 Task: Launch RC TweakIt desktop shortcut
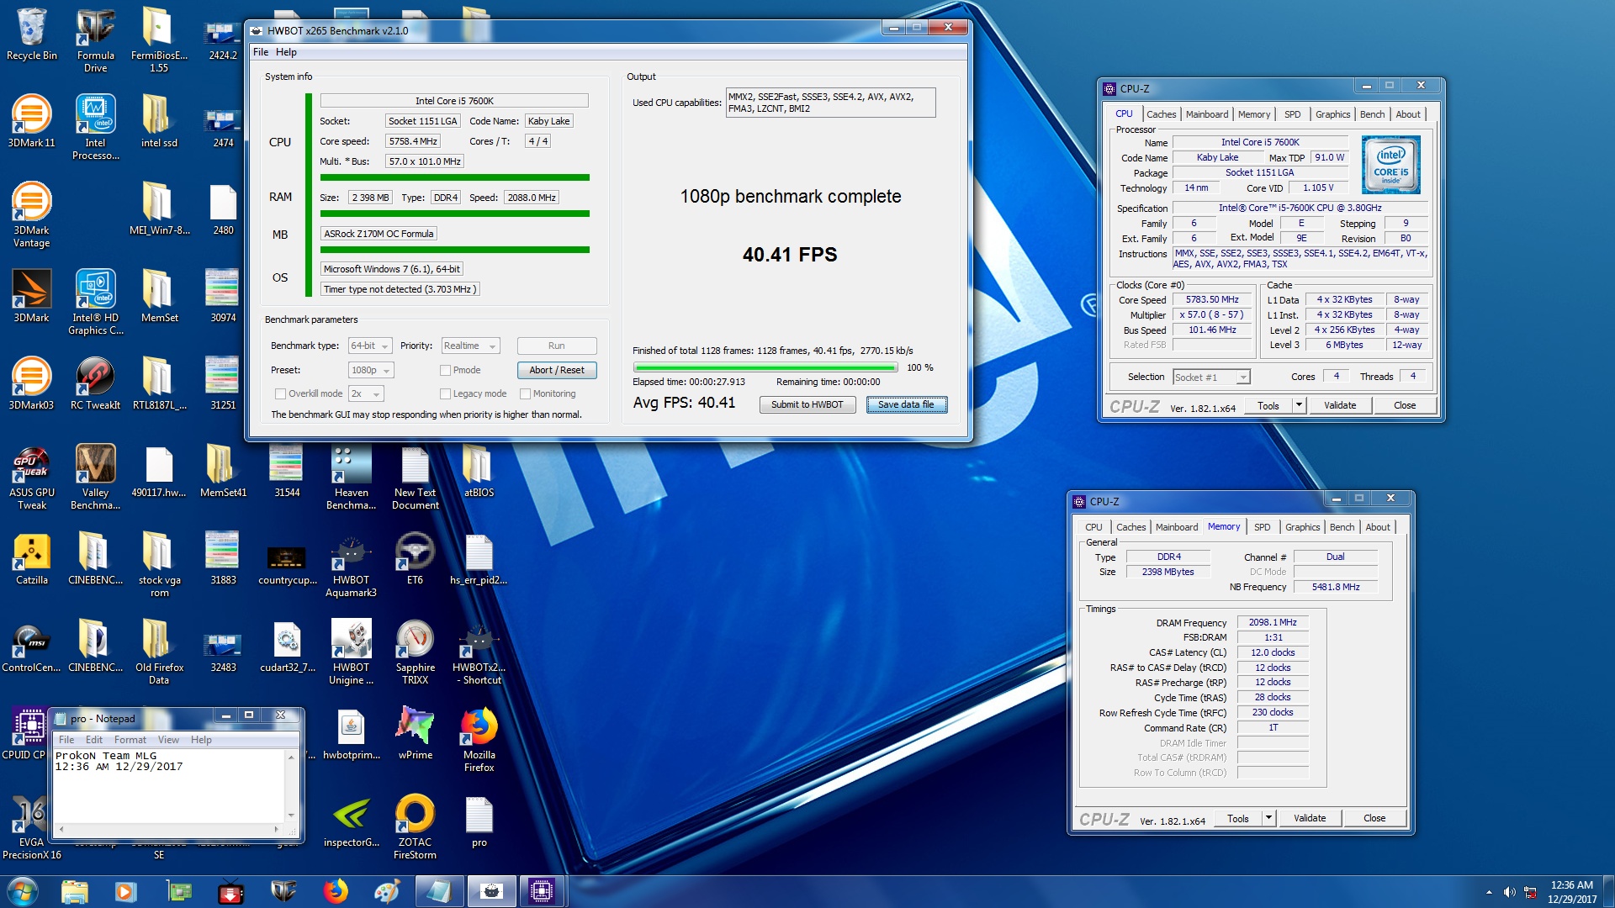95,383
